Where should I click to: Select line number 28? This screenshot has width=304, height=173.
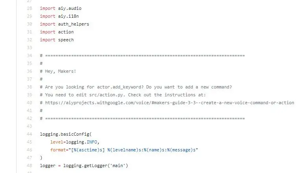(29, 8)
